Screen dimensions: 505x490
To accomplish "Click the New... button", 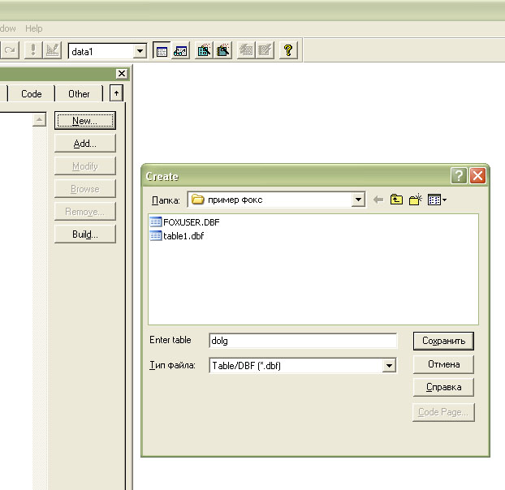I will (85, 121).
